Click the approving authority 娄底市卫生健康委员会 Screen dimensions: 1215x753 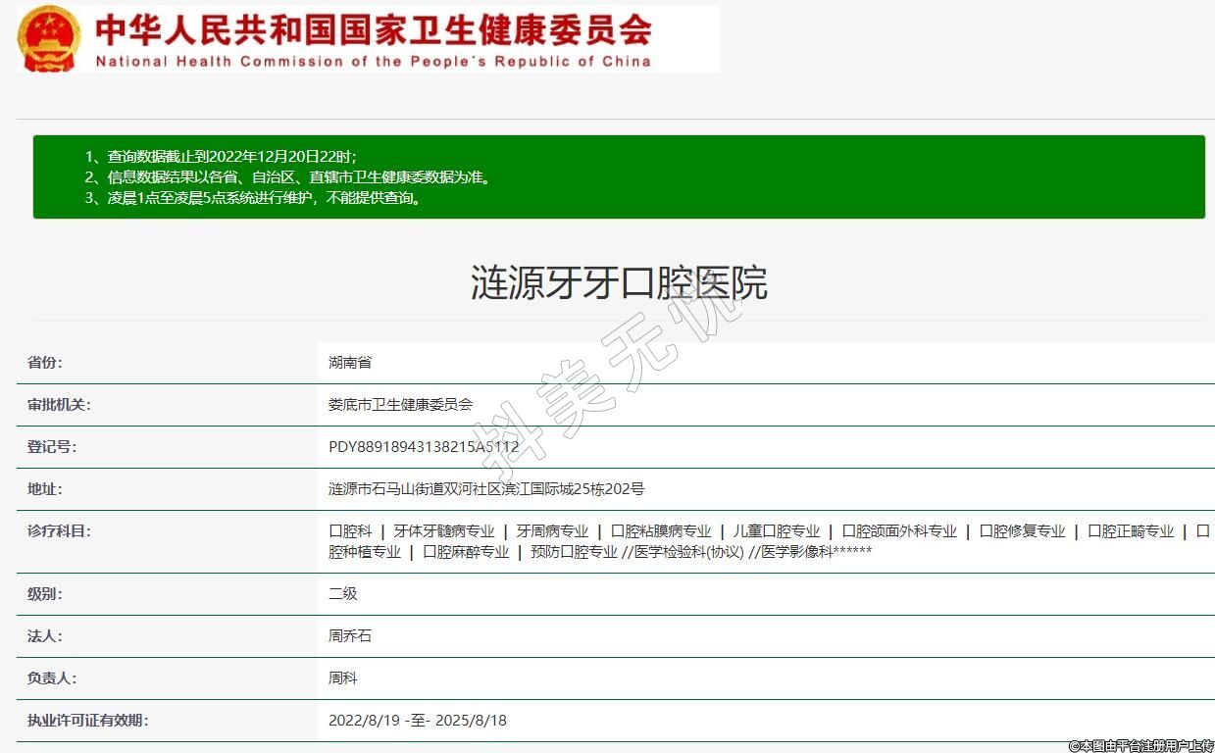pyautogui.click(x=400, y=405)
